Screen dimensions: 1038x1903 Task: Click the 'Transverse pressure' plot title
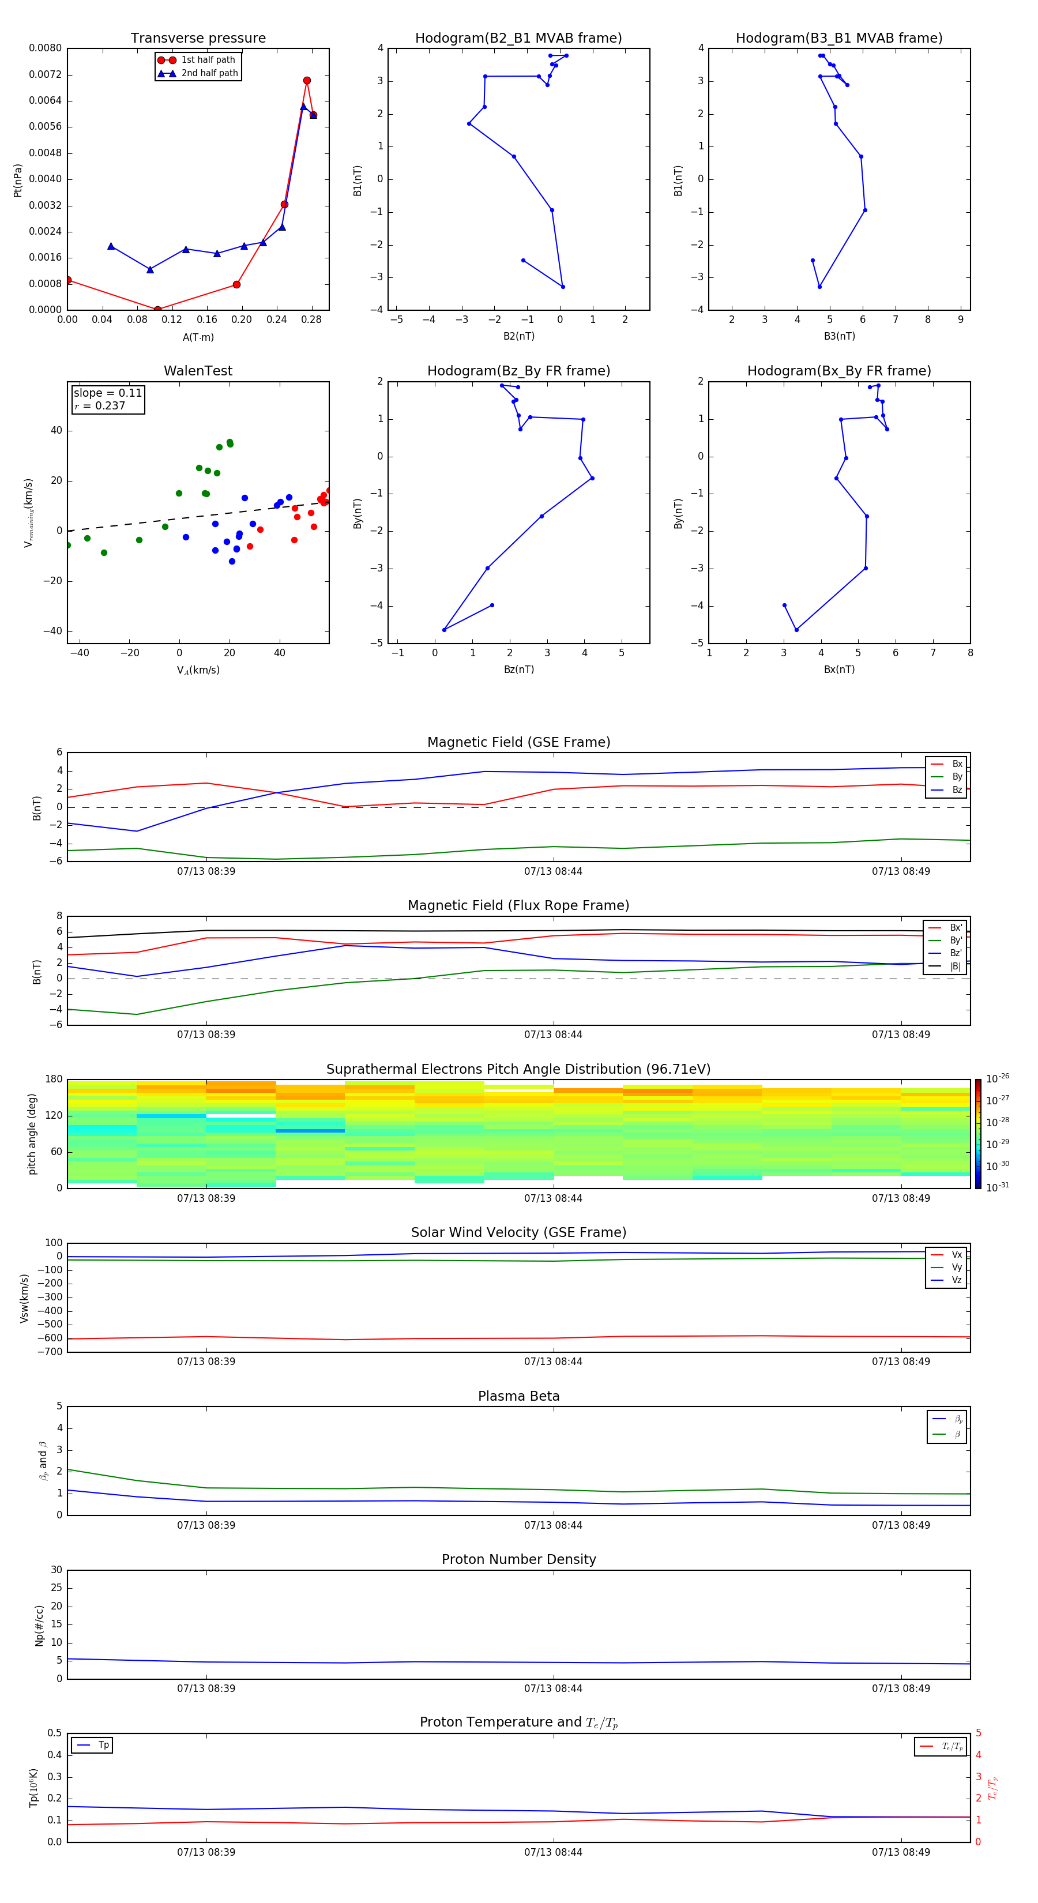[x=198, y=39]
